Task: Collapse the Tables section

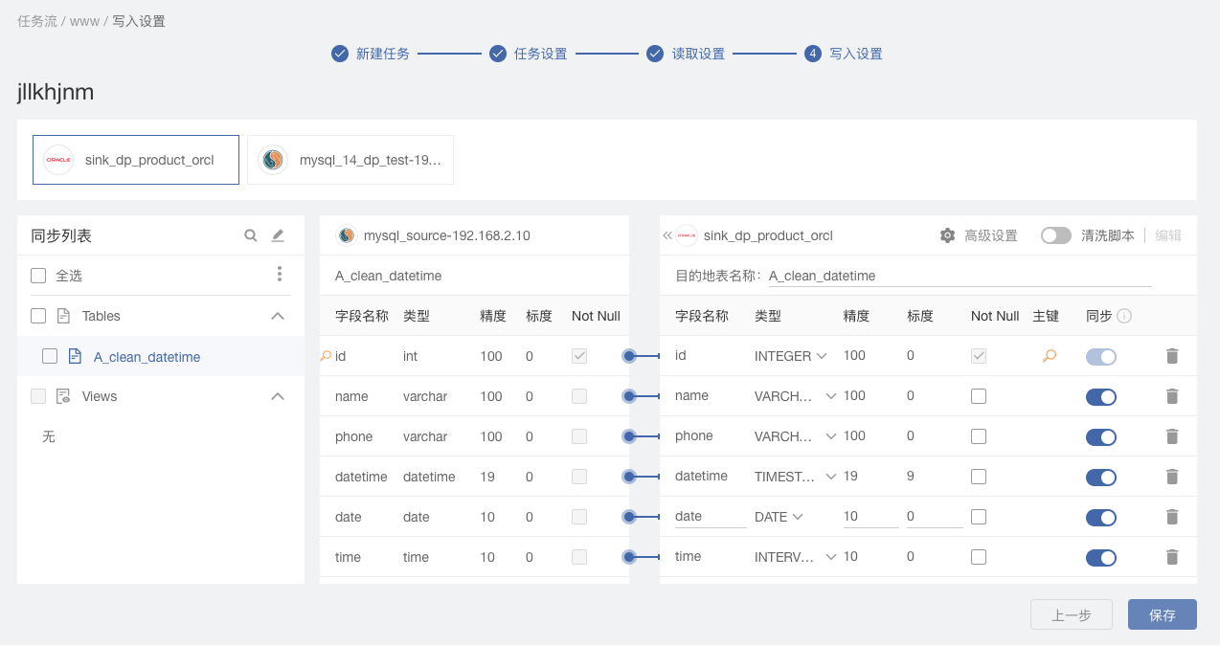Action: pos(278,316)
